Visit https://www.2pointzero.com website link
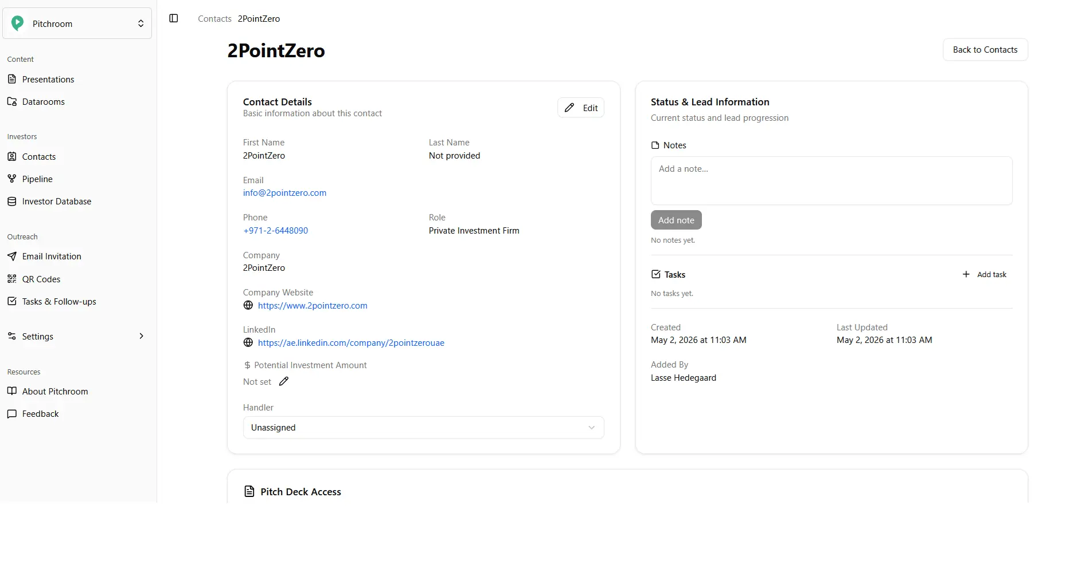 313,306
